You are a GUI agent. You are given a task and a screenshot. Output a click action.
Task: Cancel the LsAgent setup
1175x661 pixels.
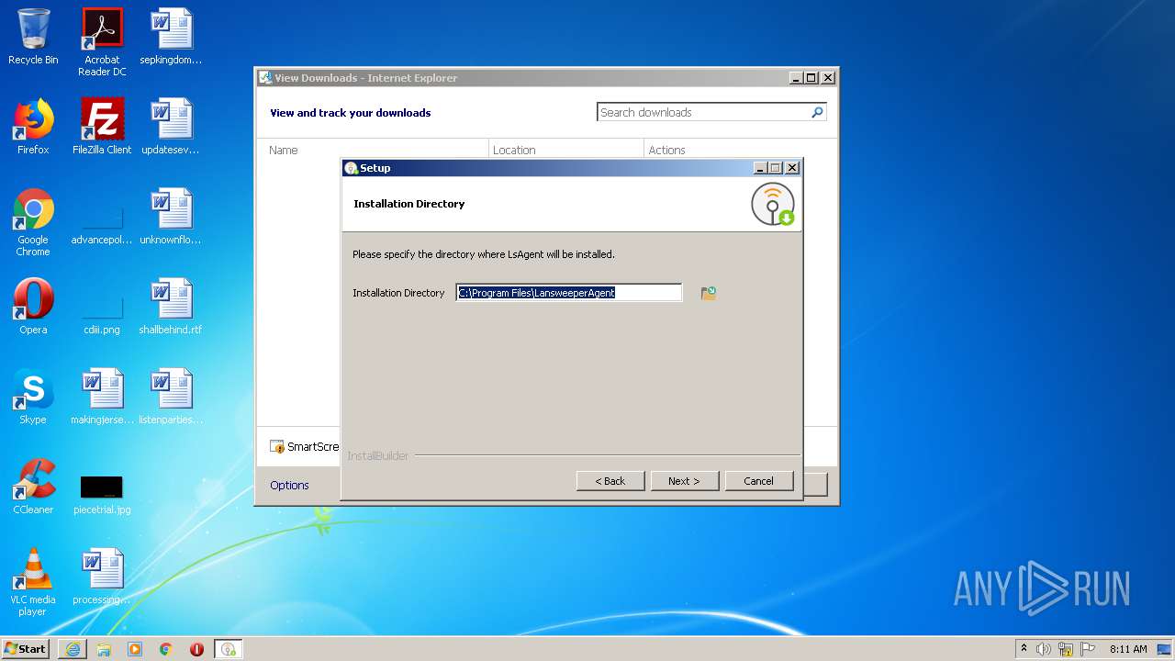point(758,481)
